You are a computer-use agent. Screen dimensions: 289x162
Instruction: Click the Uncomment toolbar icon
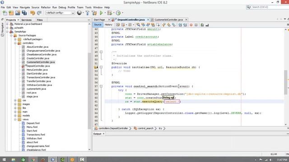[207, 25]
